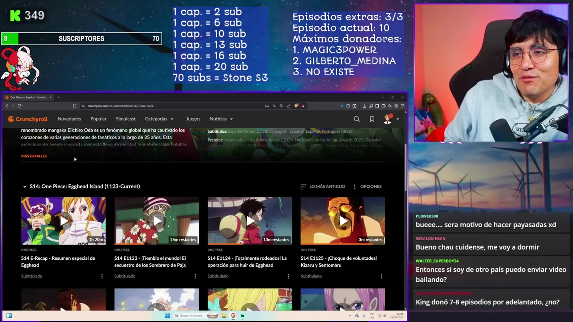Close the One Piece browser tab
The width and height of the screenshot is (573, 322).
[x=51, y=97]
